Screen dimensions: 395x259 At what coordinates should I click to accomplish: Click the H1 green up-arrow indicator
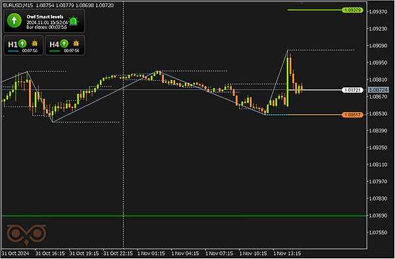tap(22, 43)
